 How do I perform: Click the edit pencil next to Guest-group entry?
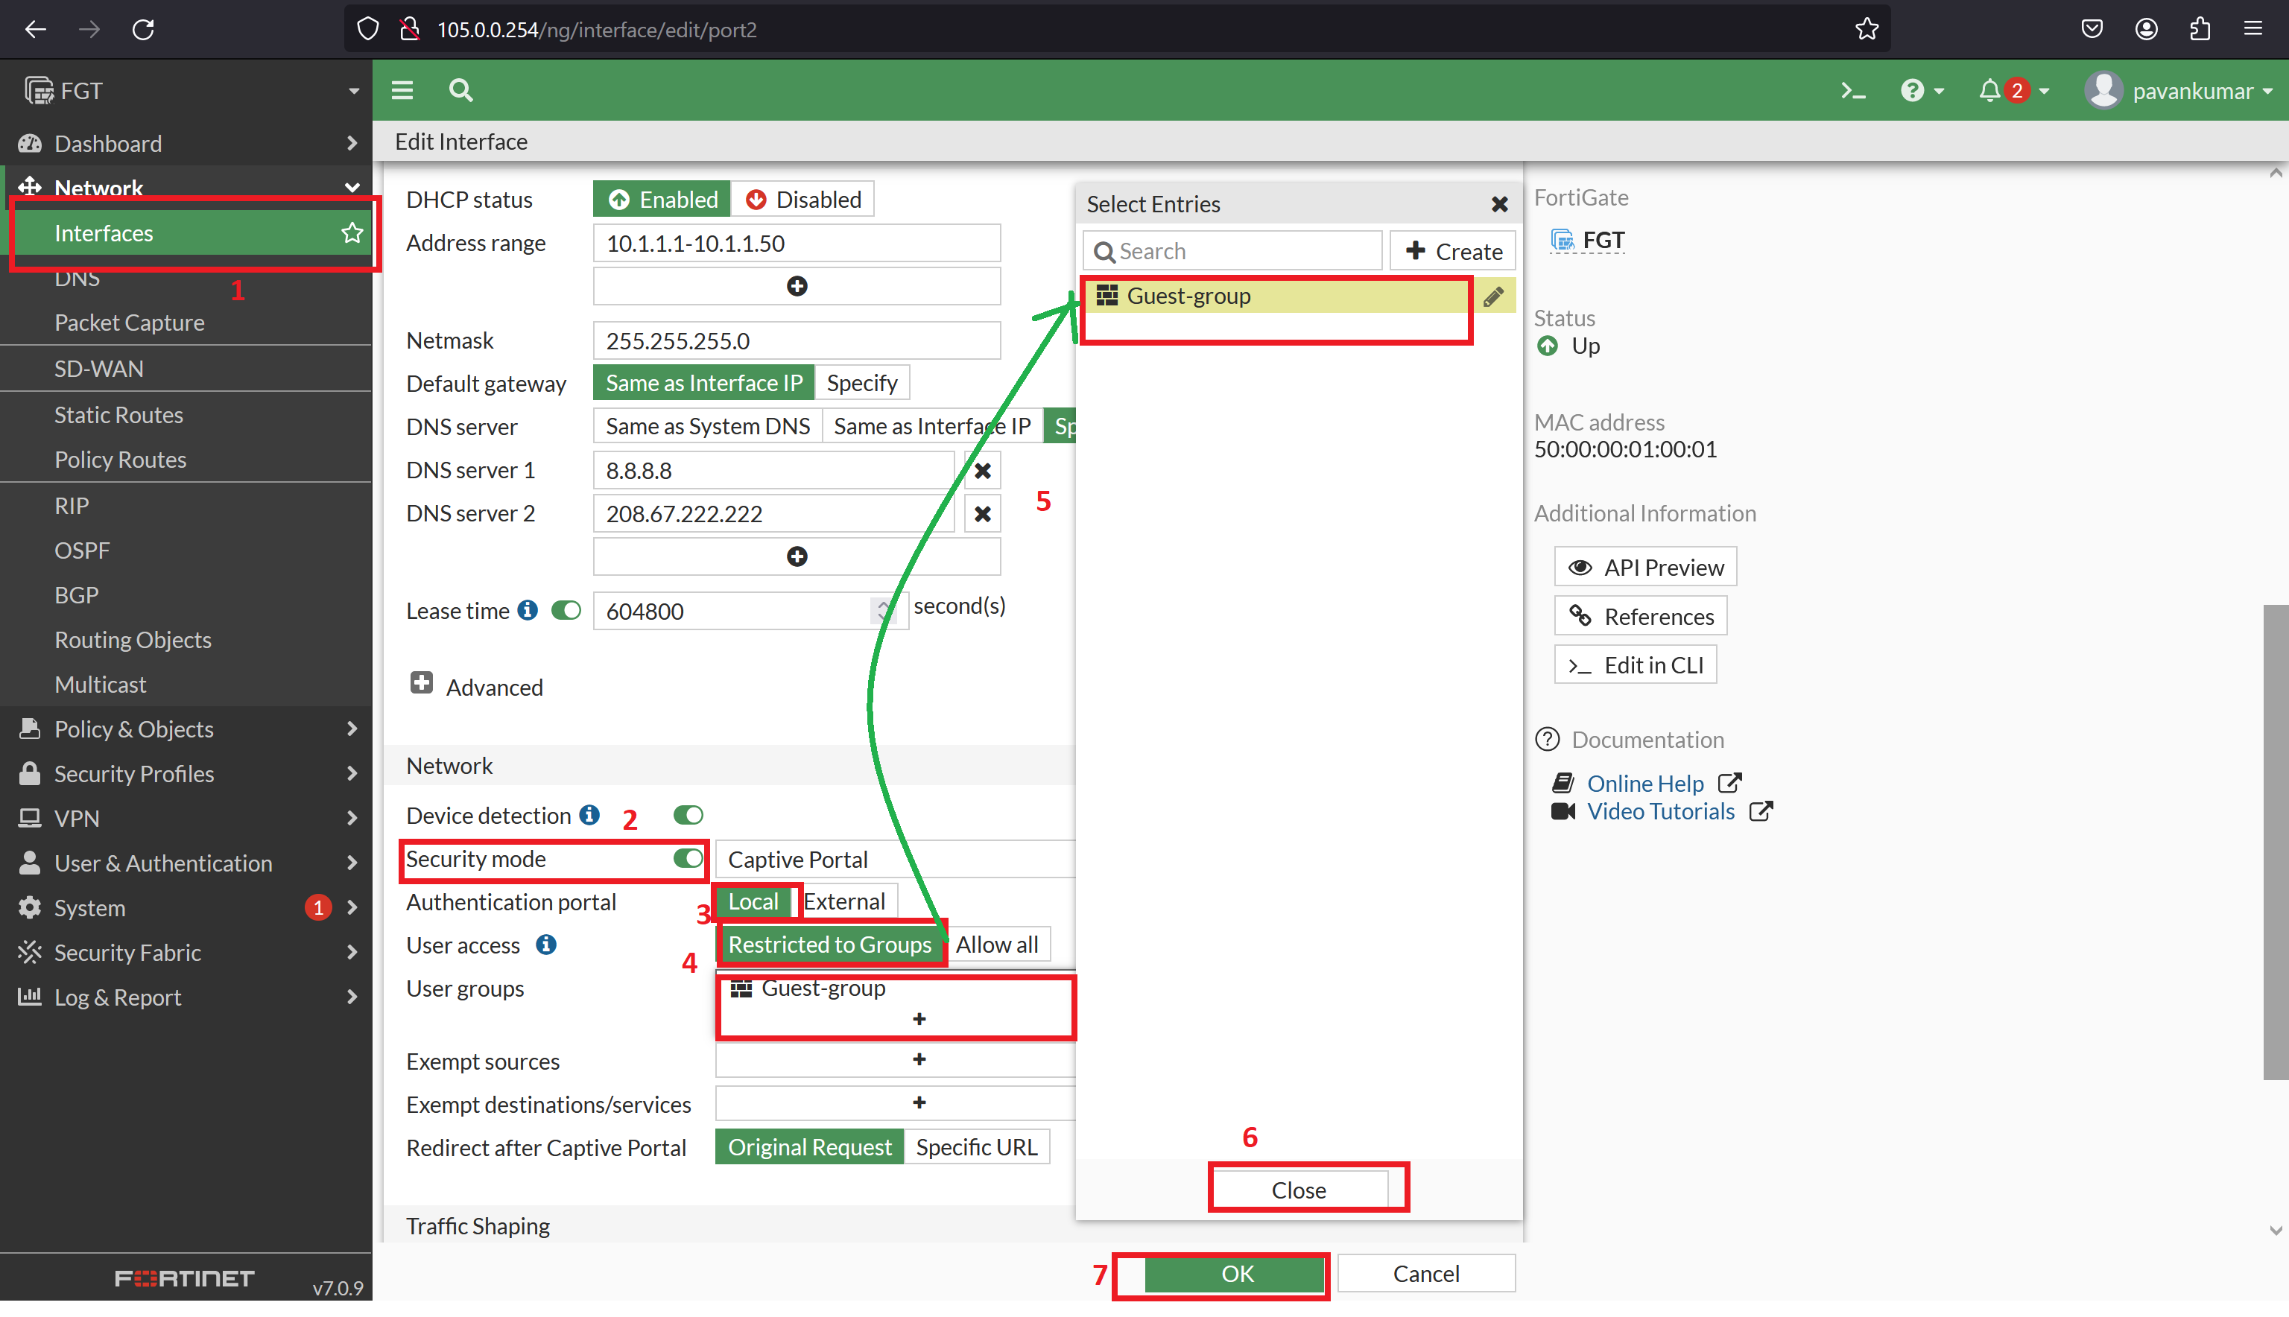coord(1495,295)
